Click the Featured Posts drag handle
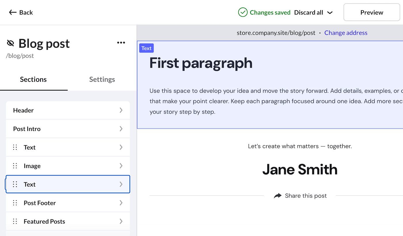 tap(15, 221)
